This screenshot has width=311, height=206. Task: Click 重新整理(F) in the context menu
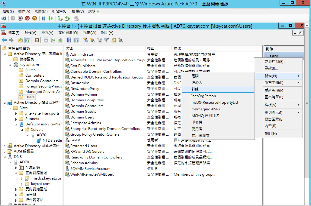tap(278, 91)
